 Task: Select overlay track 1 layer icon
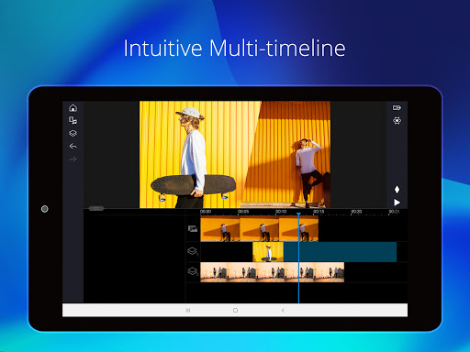pos(193,251)
